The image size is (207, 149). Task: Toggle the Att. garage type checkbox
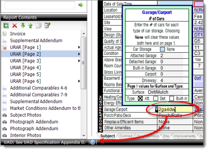pos(140,98)
